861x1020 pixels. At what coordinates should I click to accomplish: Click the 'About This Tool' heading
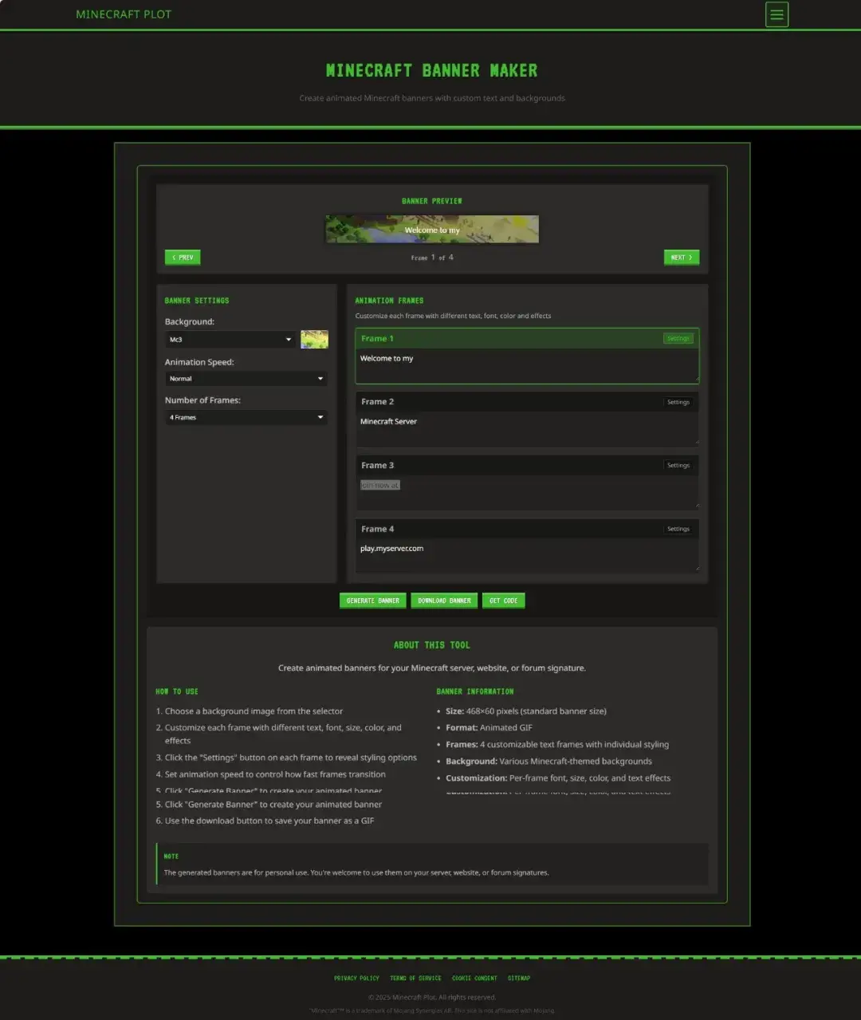point(432,645)
